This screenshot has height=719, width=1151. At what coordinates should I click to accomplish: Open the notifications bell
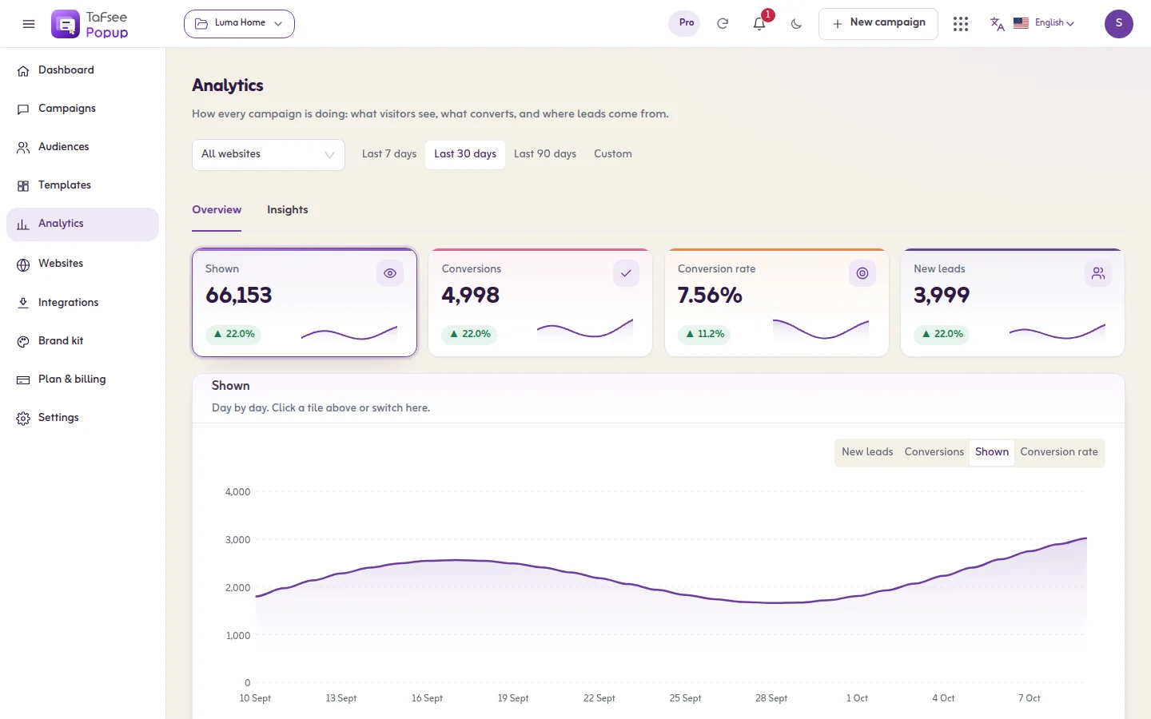pyautogui.click(x=759, y=23)
